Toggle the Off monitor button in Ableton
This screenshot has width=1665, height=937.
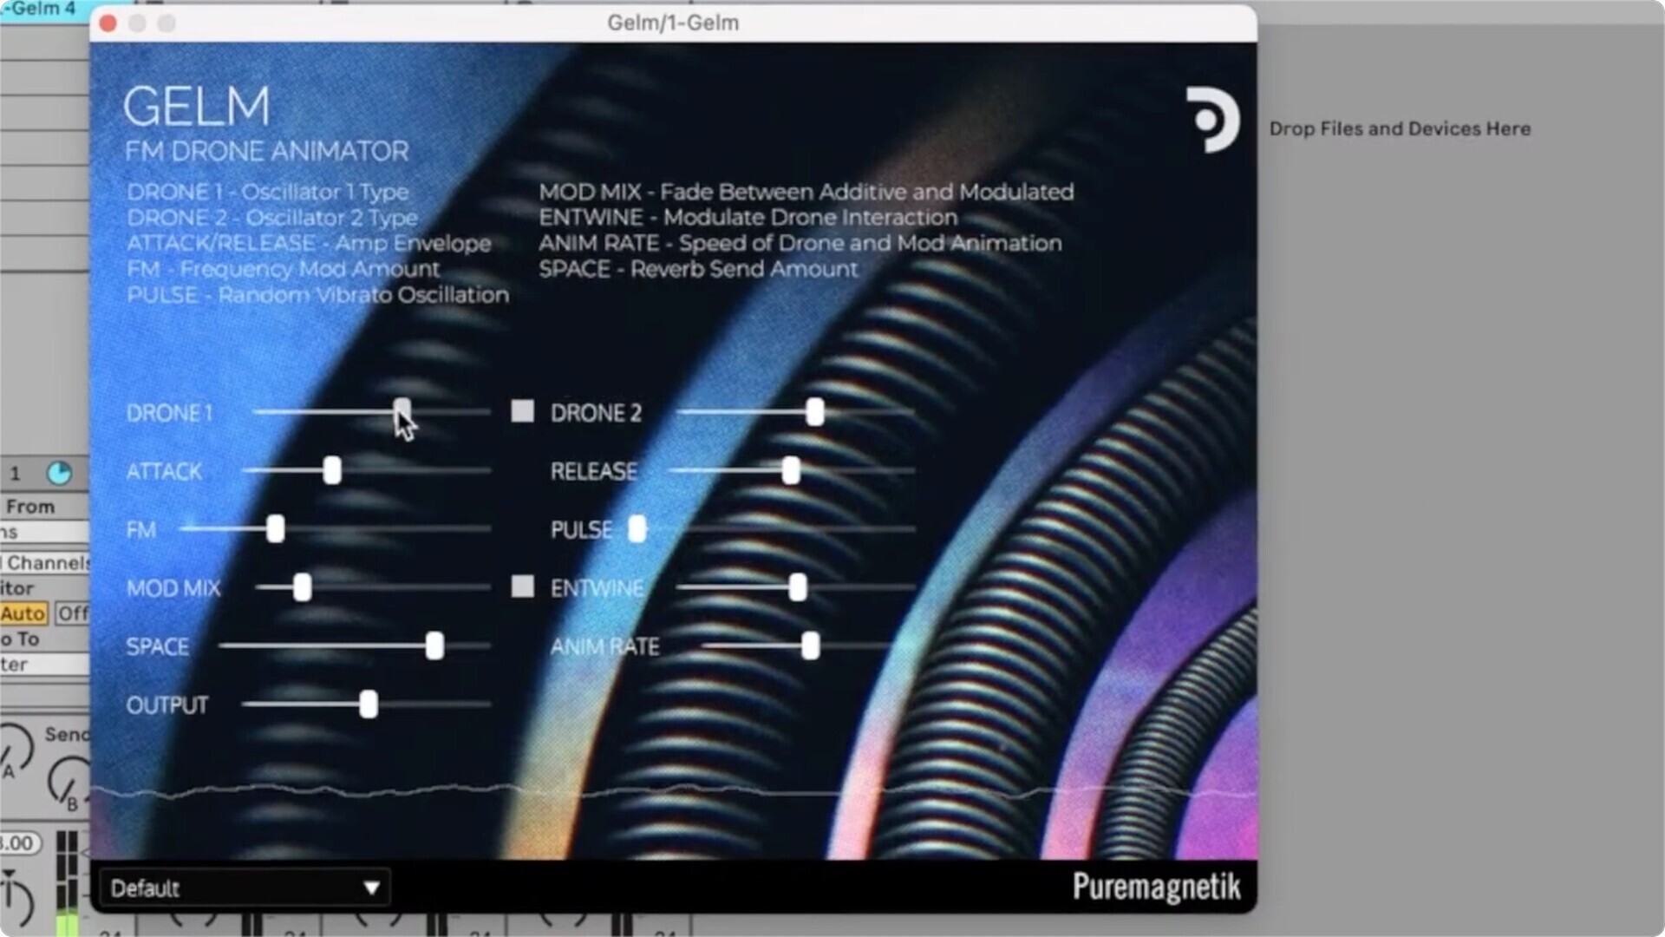(73, 613)
